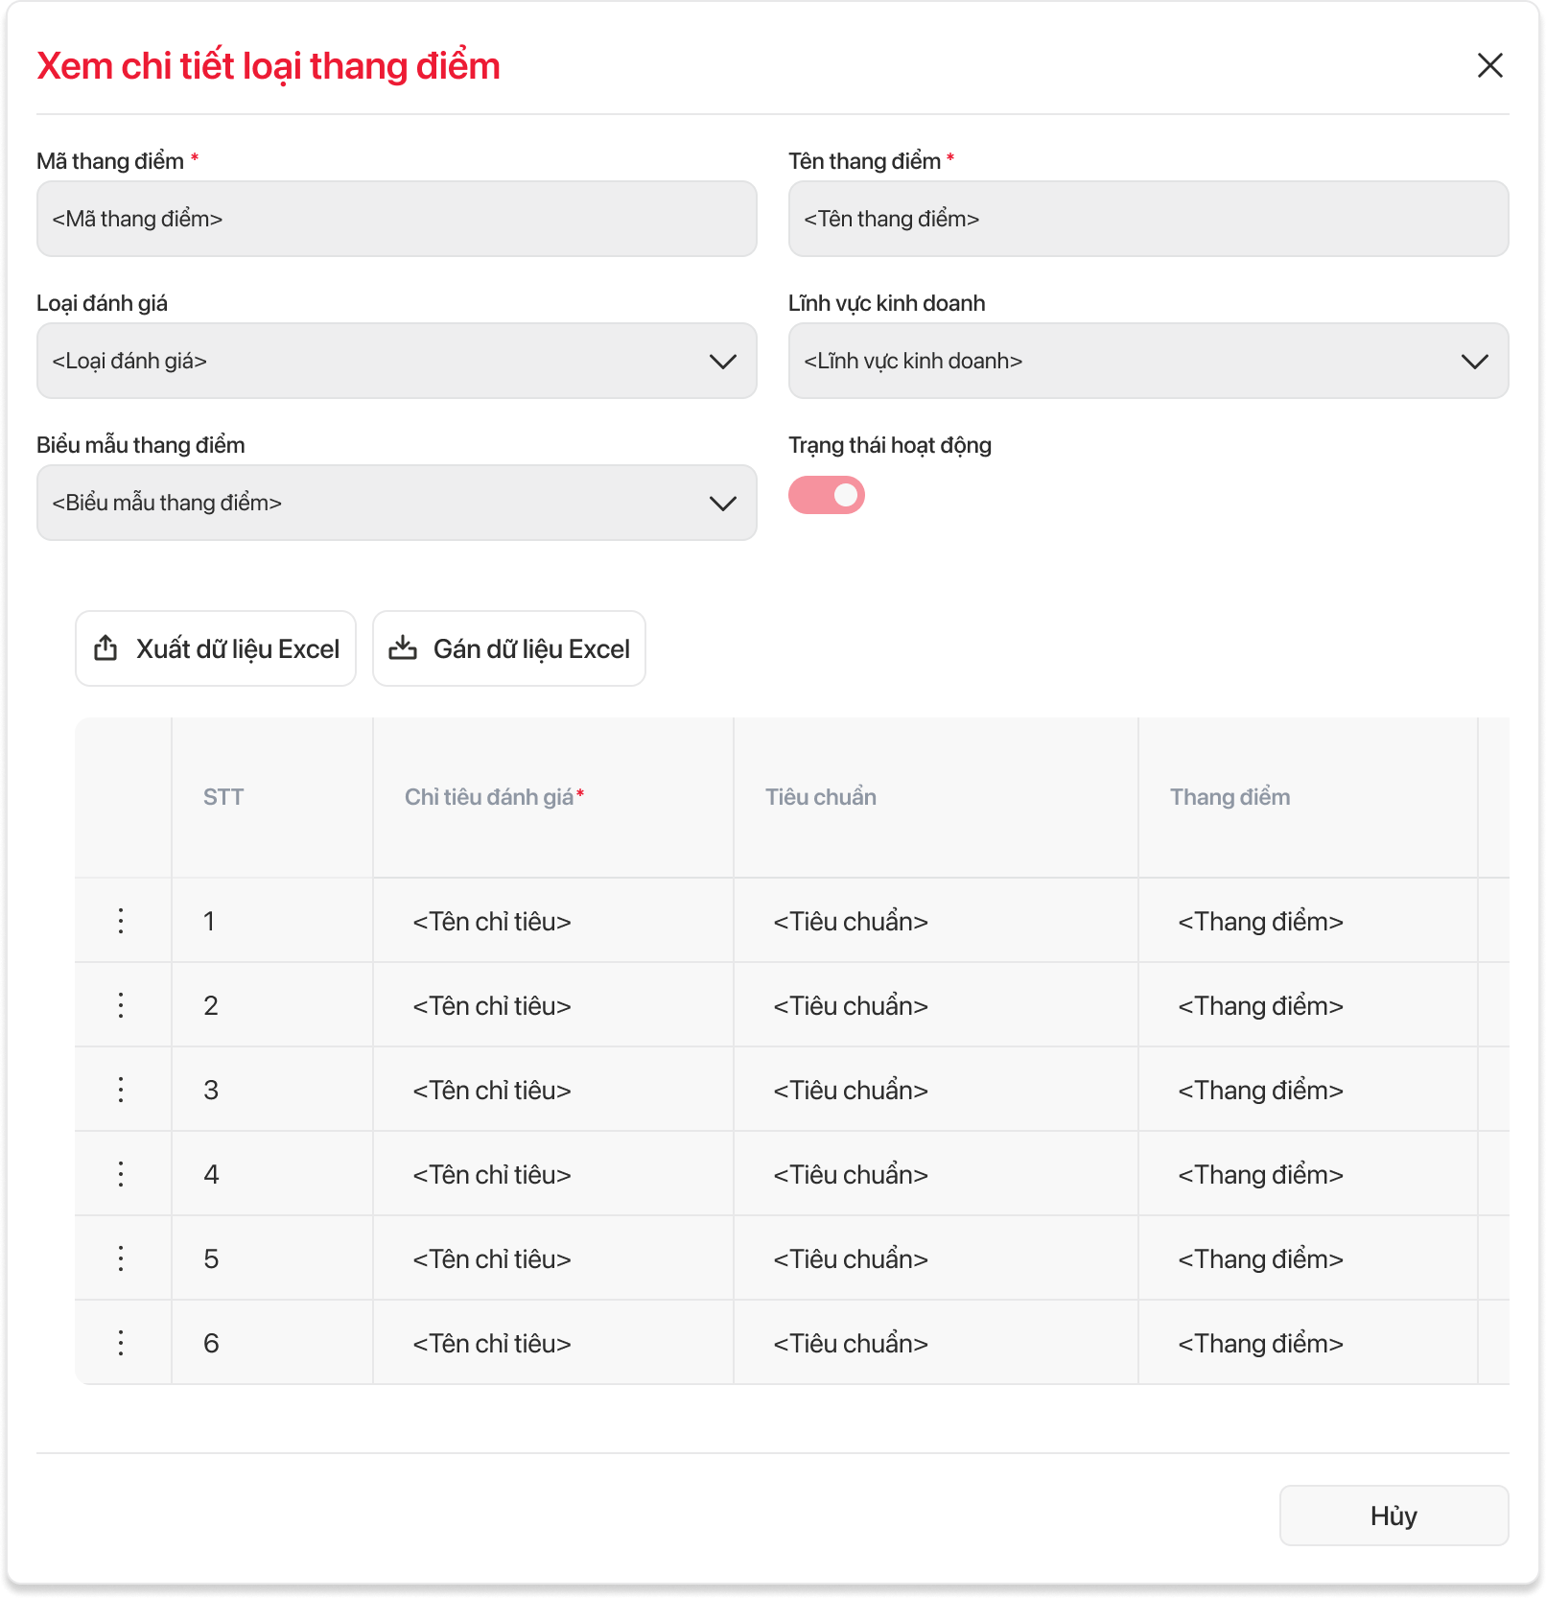Open the Biểu mẫu thang điểm dropdown
The width and height of the screenshot is (1546, 1598).
point(396,503)
